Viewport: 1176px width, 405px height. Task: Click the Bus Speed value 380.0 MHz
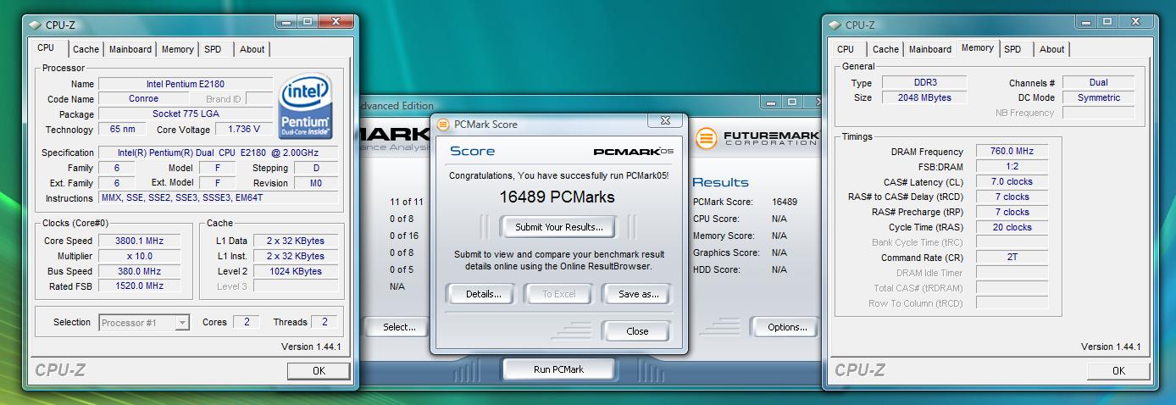click(x=139, y=271)
